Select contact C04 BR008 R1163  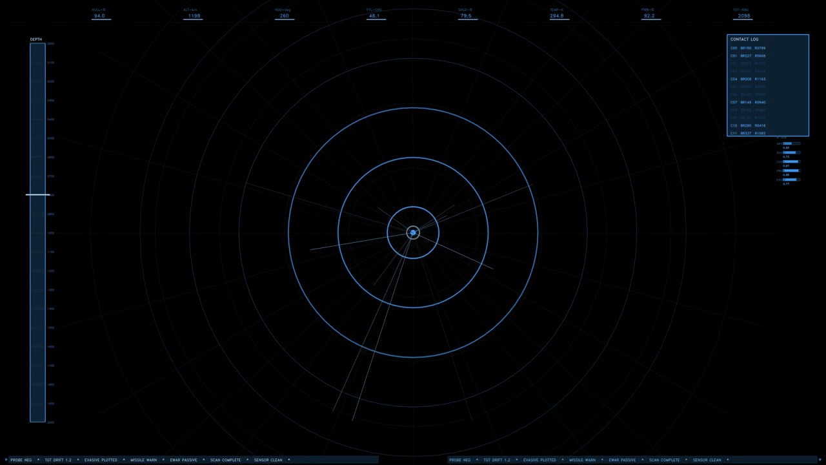(x=748, y=79)
